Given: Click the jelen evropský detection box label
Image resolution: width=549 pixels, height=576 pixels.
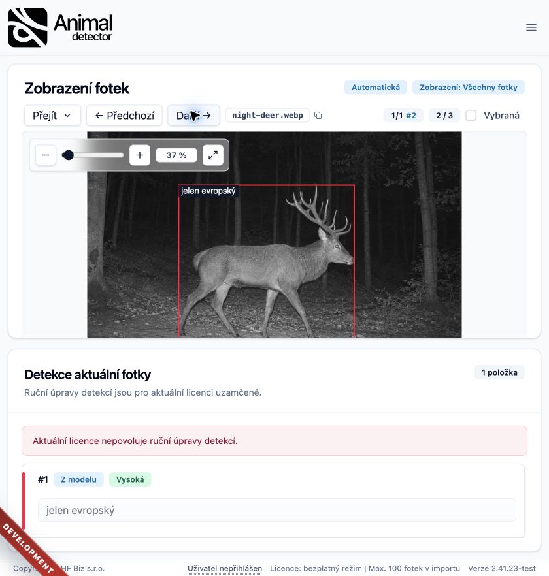Looking at the screenshot, I should pos(208,191).
